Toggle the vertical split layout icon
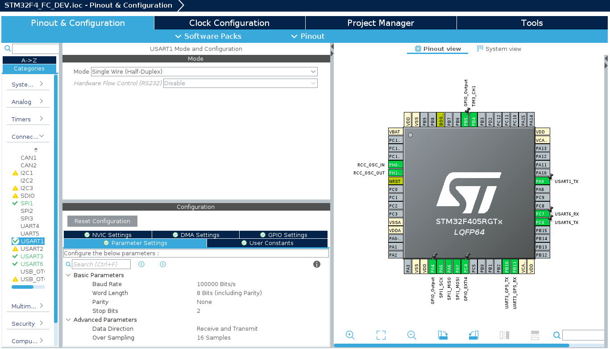The image size is (610, 349). 504,335
